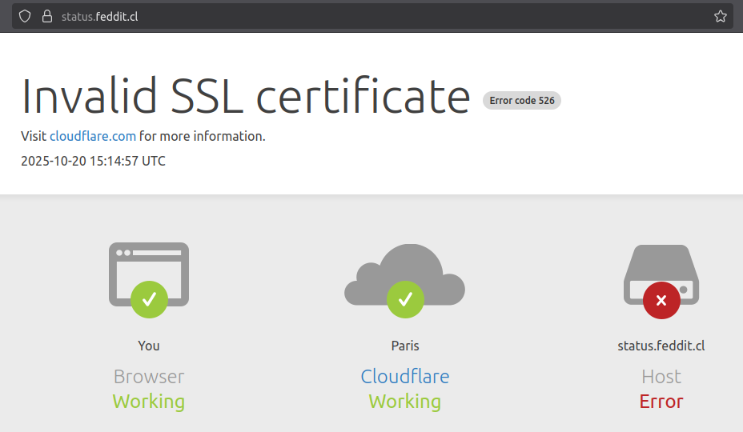Click the Error code 526 badge
This screenshot has height=432, width=743.
[x=522, y=101]
